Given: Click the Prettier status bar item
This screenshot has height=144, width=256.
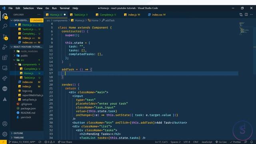Looking at the screenshot, I should point(236,142).
